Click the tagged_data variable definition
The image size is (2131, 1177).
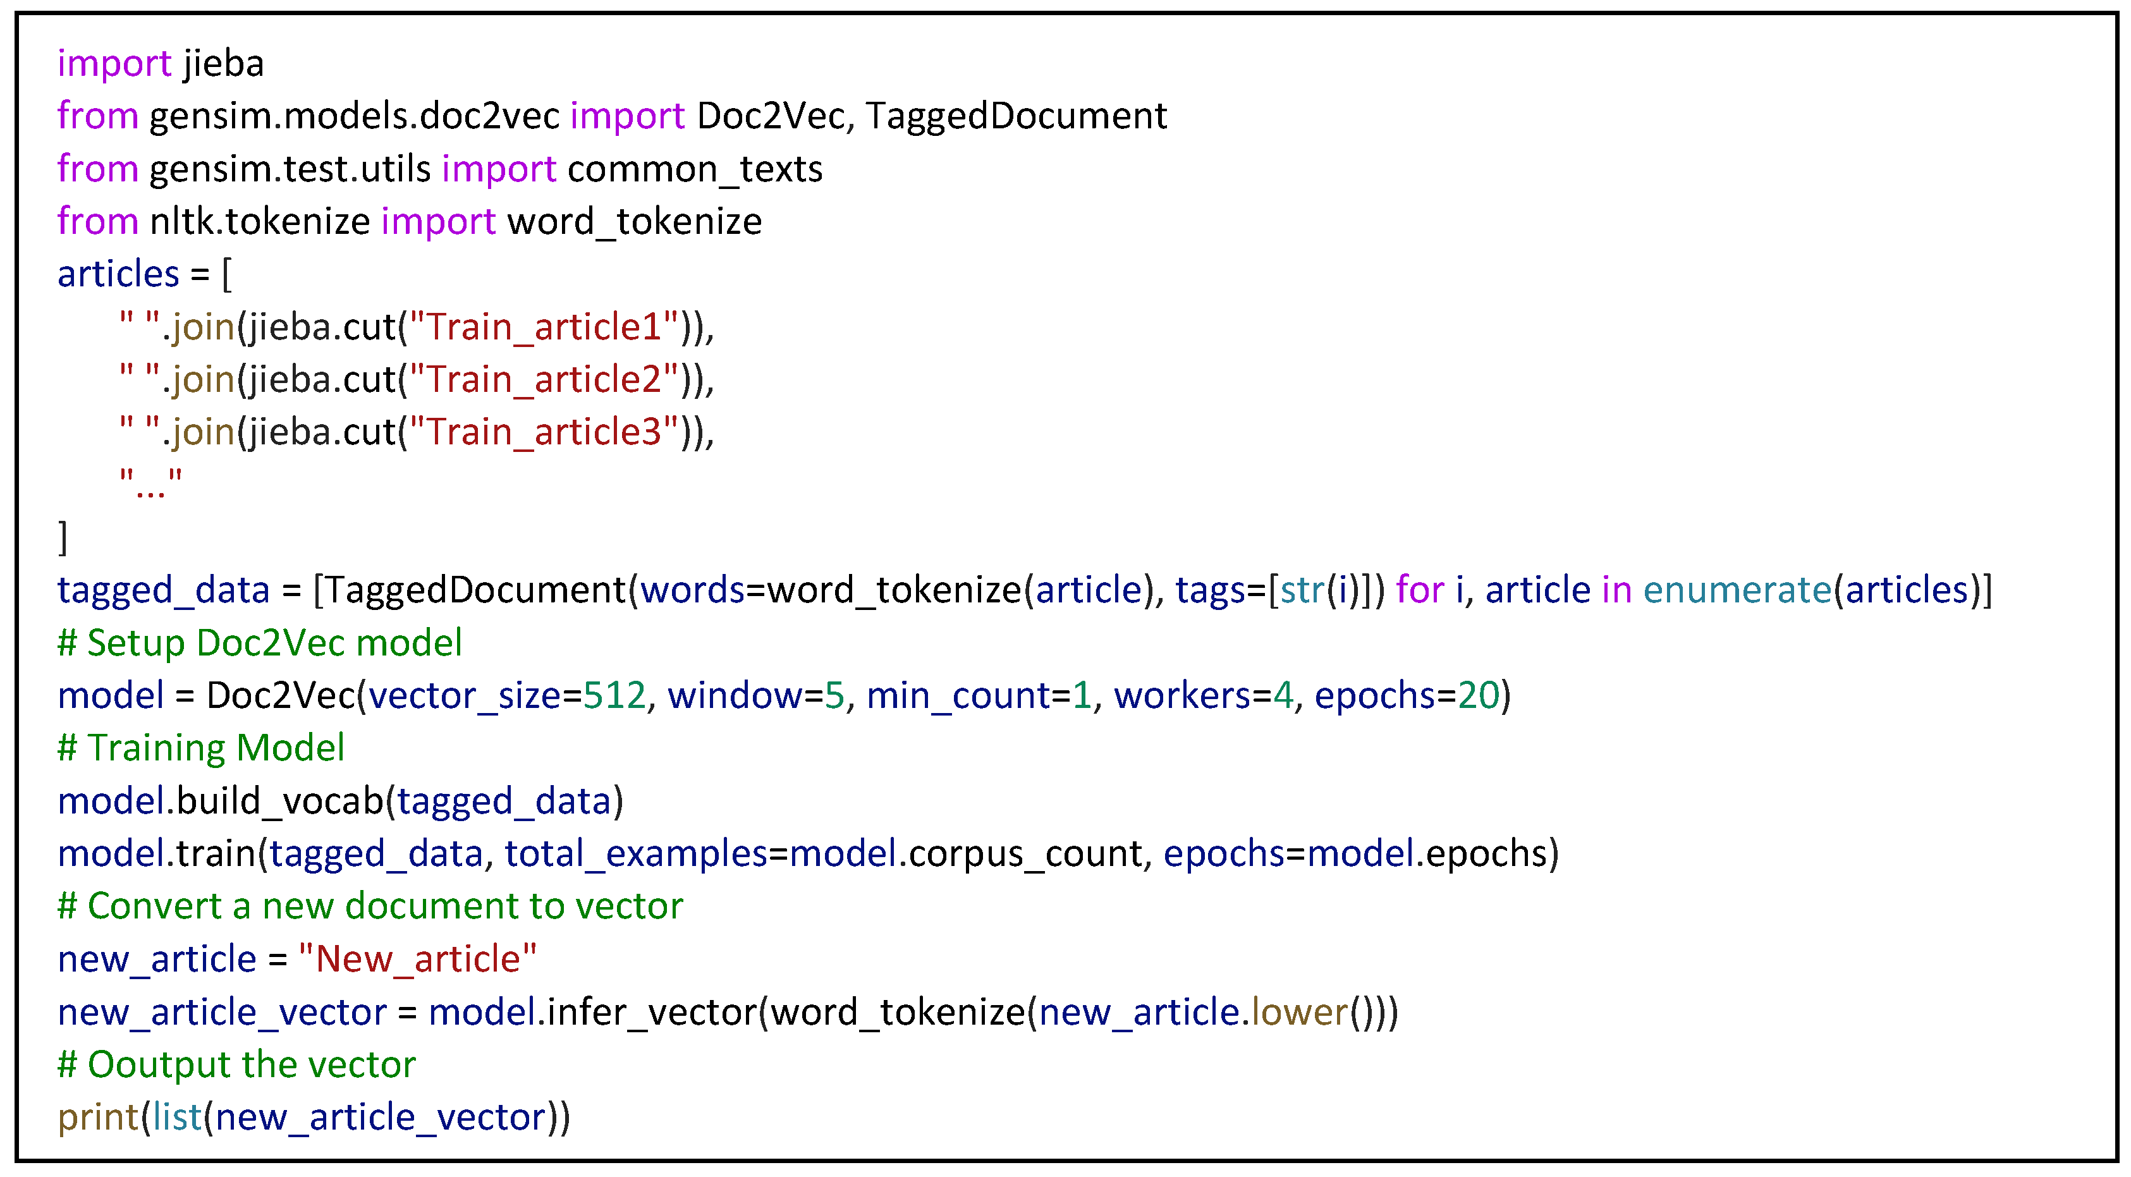tap(163, 590)
